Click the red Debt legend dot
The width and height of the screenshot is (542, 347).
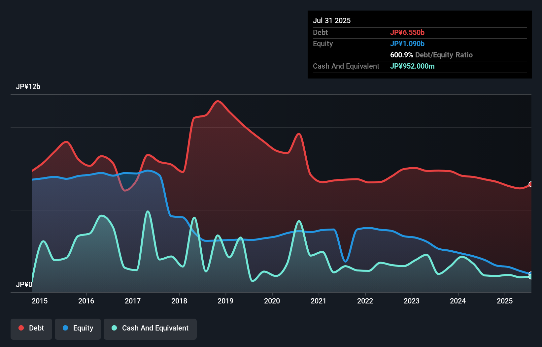pos(20,328)
